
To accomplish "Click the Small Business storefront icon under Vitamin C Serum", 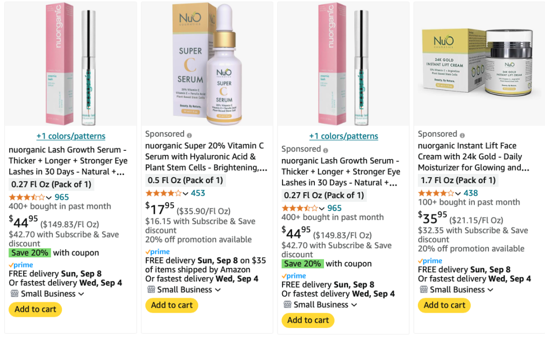I will click(x=151, y=290).
